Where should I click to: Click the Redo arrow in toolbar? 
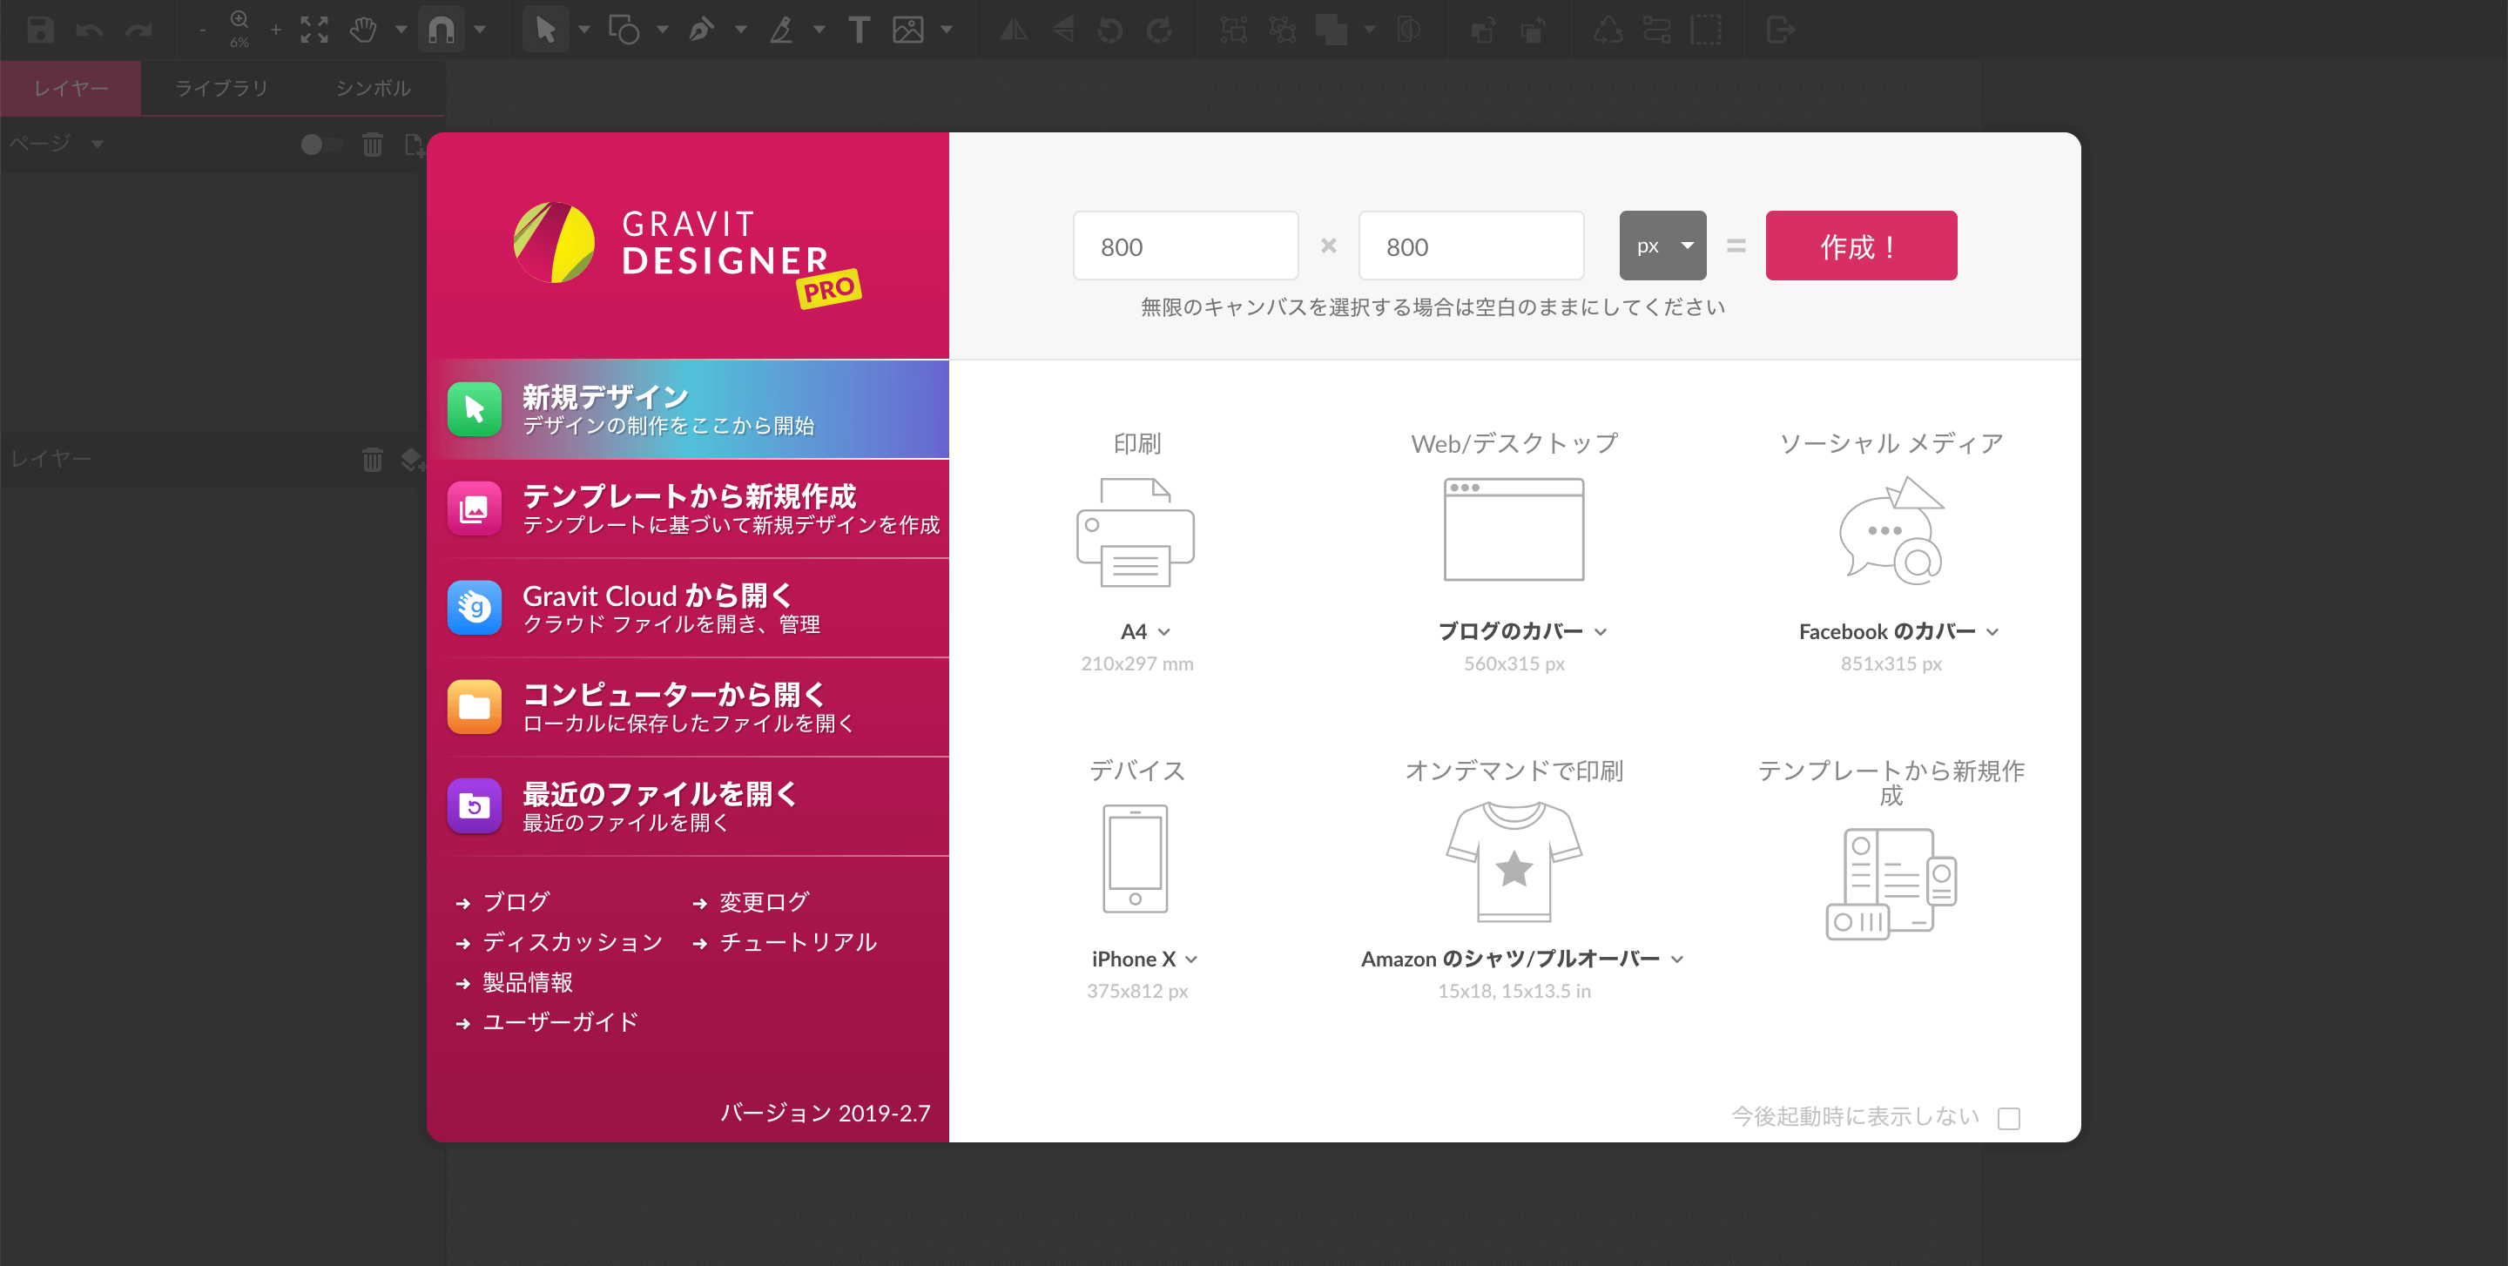pos(139,30)
